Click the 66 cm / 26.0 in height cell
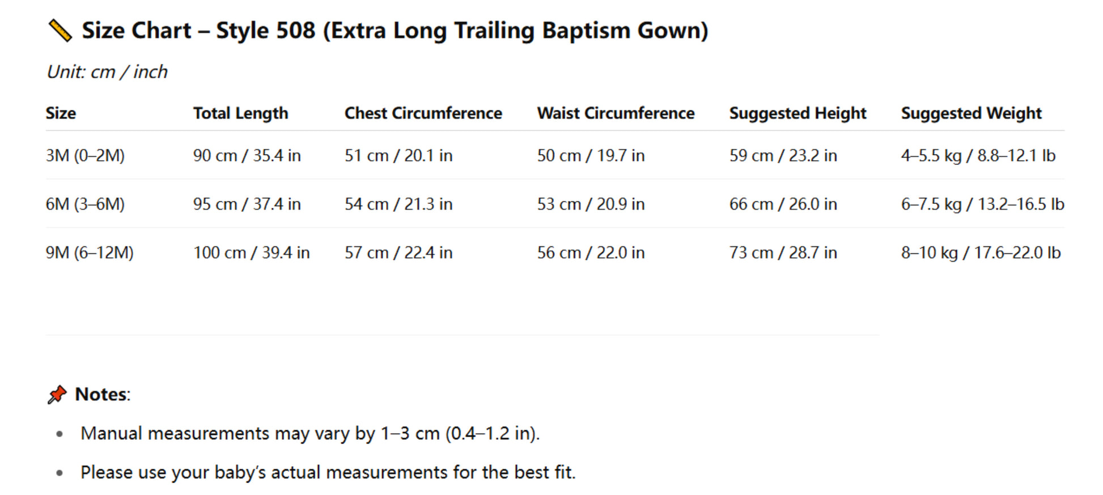This screenshot has height=495, width=1103. [x=783, y=204]
